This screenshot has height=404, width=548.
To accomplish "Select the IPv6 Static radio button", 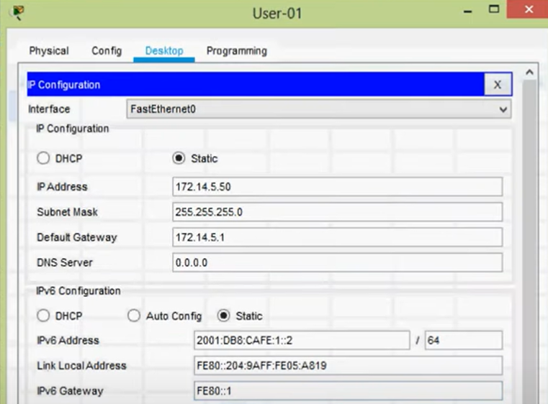I will tap(224, 316).
